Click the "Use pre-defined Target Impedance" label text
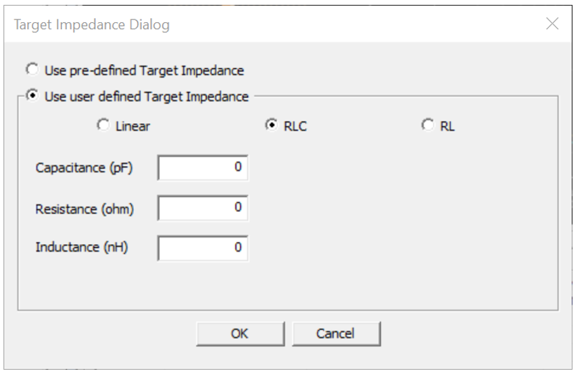This screenshot has width=576, height=376. click(x=144, y=70)
